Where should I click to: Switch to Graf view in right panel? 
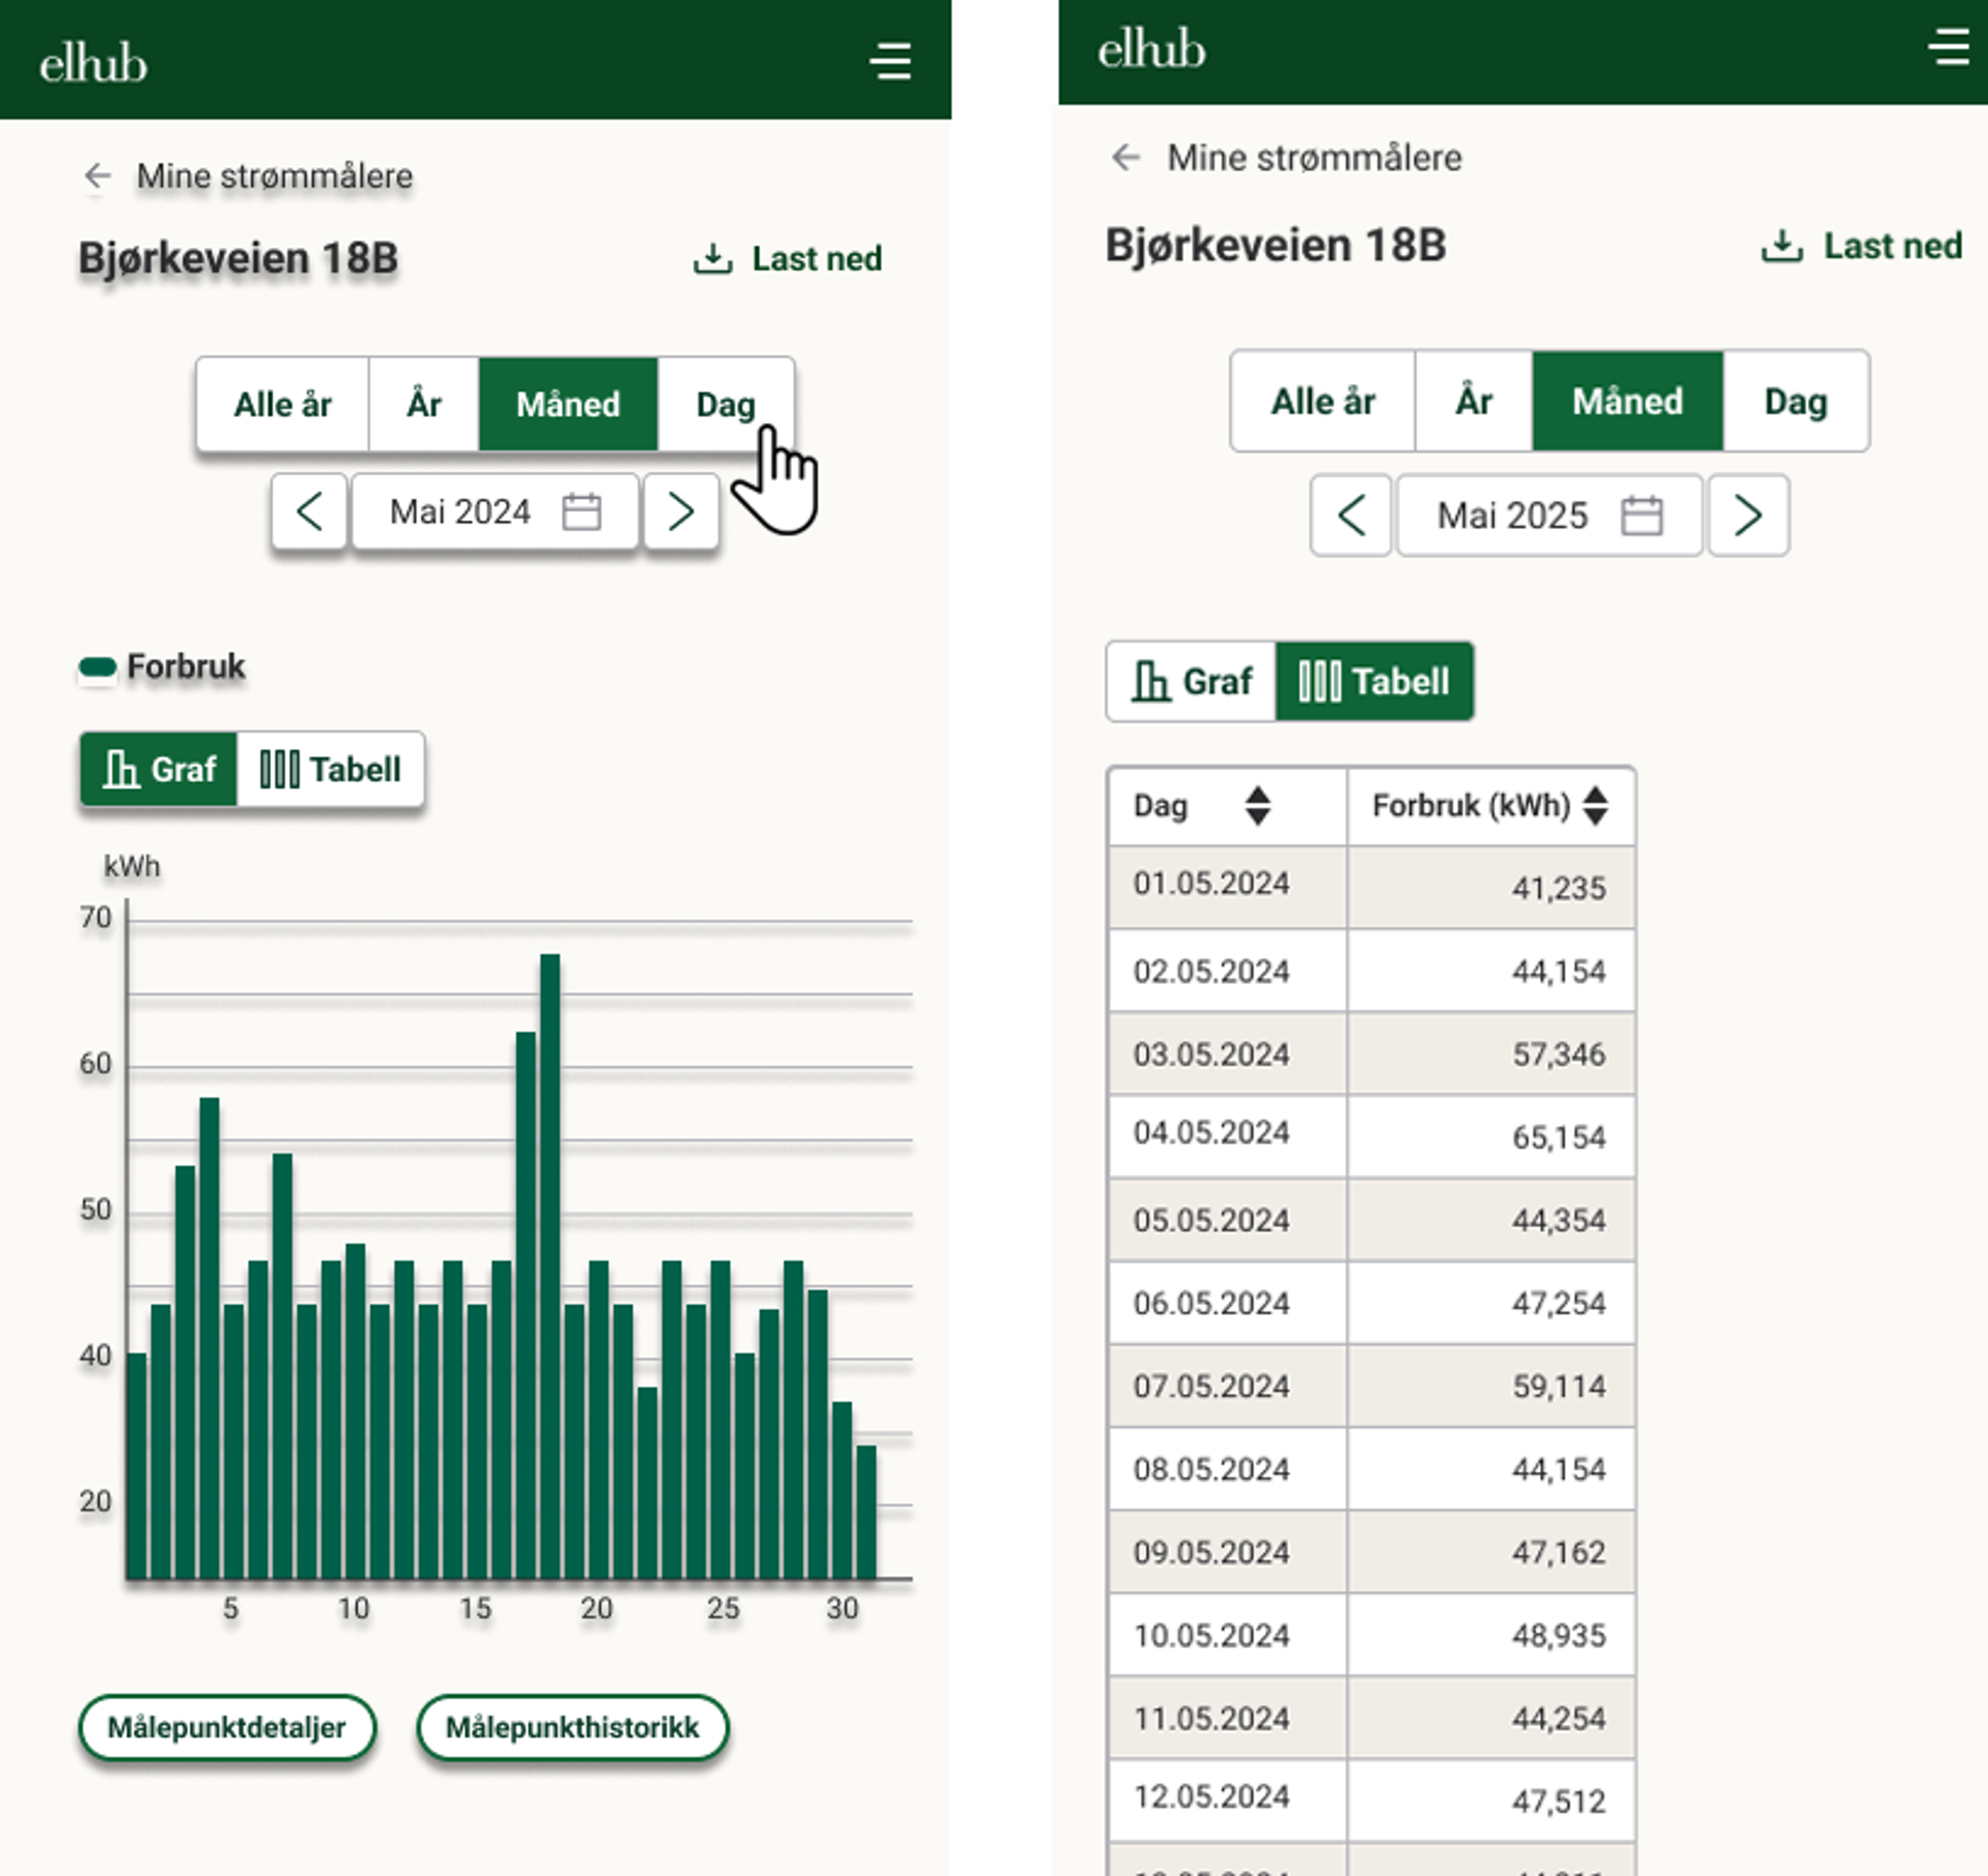(1192, 682)
